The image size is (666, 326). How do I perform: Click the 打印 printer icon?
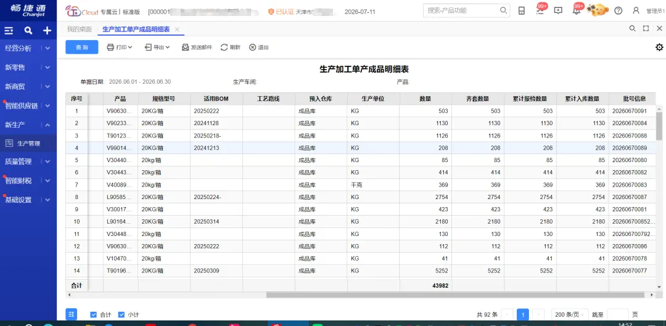coord(110,47)
